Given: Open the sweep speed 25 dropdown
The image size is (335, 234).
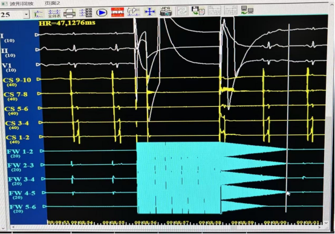Looking at the screenshot, I should tap(26, 14).
